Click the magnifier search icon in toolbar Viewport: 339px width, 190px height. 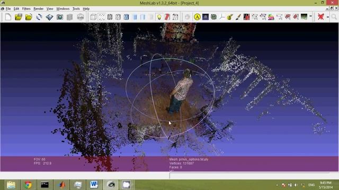[x=334, y=17]
